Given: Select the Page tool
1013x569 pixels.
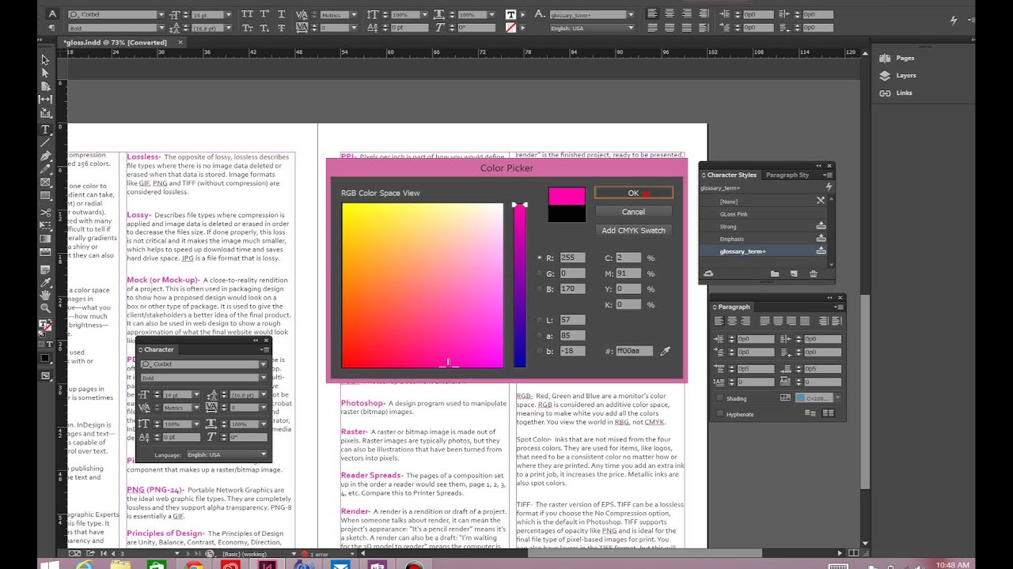Looking at the screenshot, I should tap(45, 86).
